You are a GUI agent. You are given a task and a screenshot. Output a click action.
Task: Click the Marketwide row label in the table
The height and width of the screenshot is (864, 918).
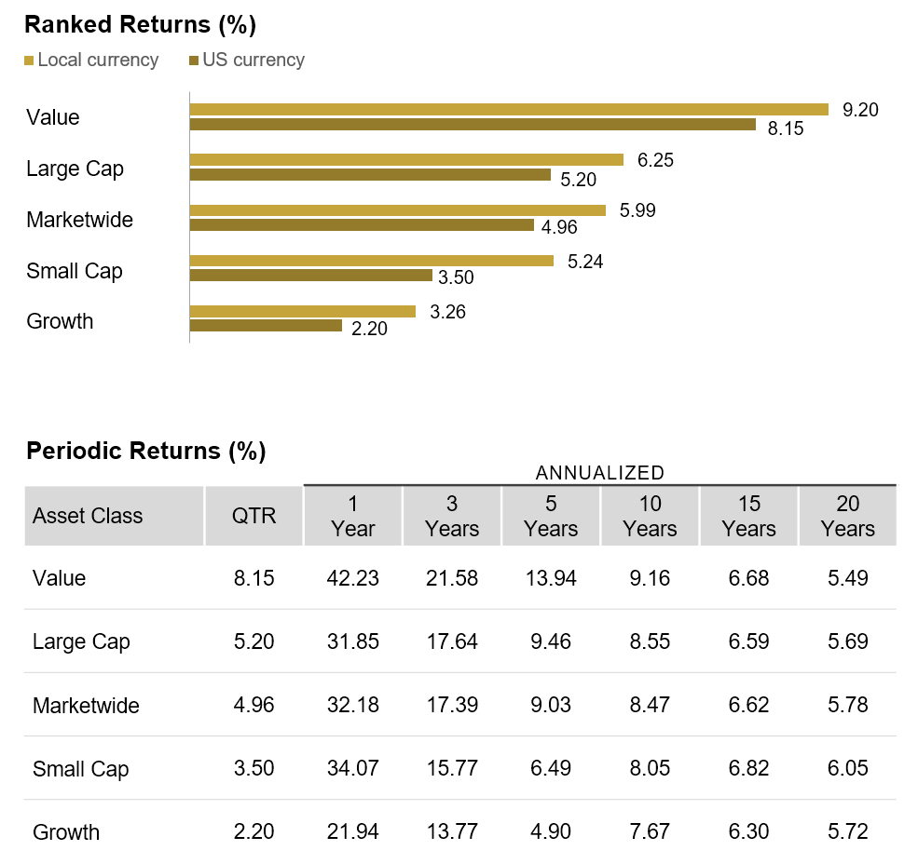point(86,706)
